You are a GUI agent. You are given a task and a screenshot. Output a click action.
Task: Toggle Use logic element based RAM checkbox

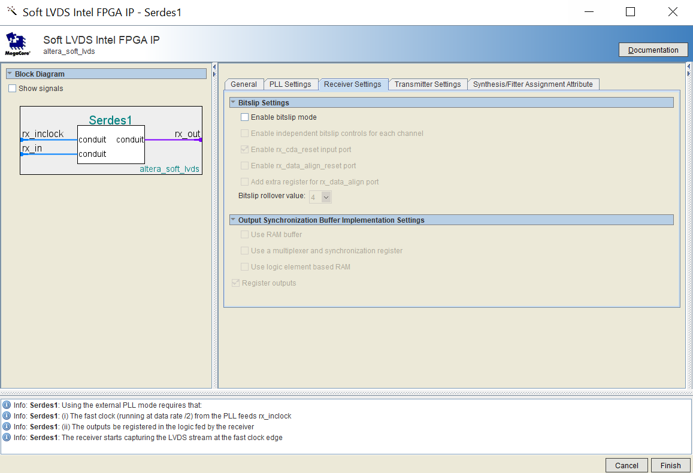[244, 267]
